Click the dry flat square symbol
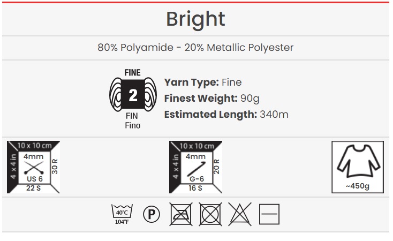 tap(269, 214)
